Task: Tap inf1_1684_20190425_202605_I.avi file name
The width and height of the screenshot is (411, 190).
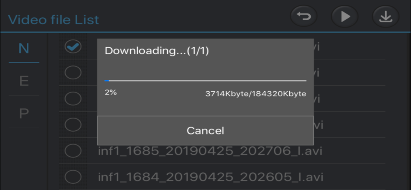Action: (210, 177)
